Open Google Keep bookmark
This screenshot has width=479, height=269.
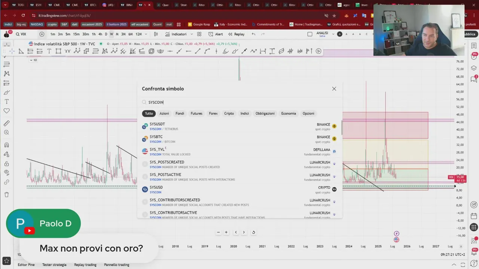199,24
